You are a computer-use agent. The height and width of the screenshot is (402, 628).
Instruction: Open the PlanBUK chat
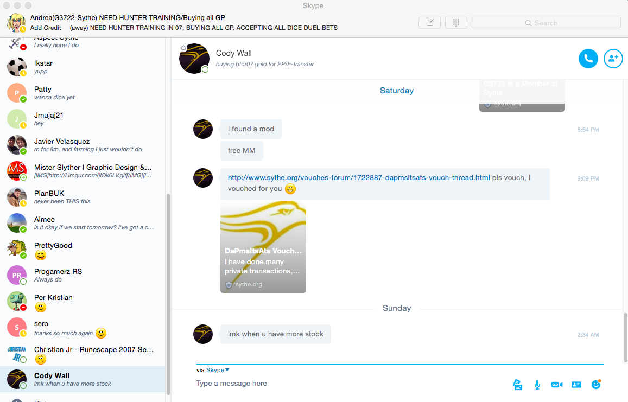click(x=83, y=197)
